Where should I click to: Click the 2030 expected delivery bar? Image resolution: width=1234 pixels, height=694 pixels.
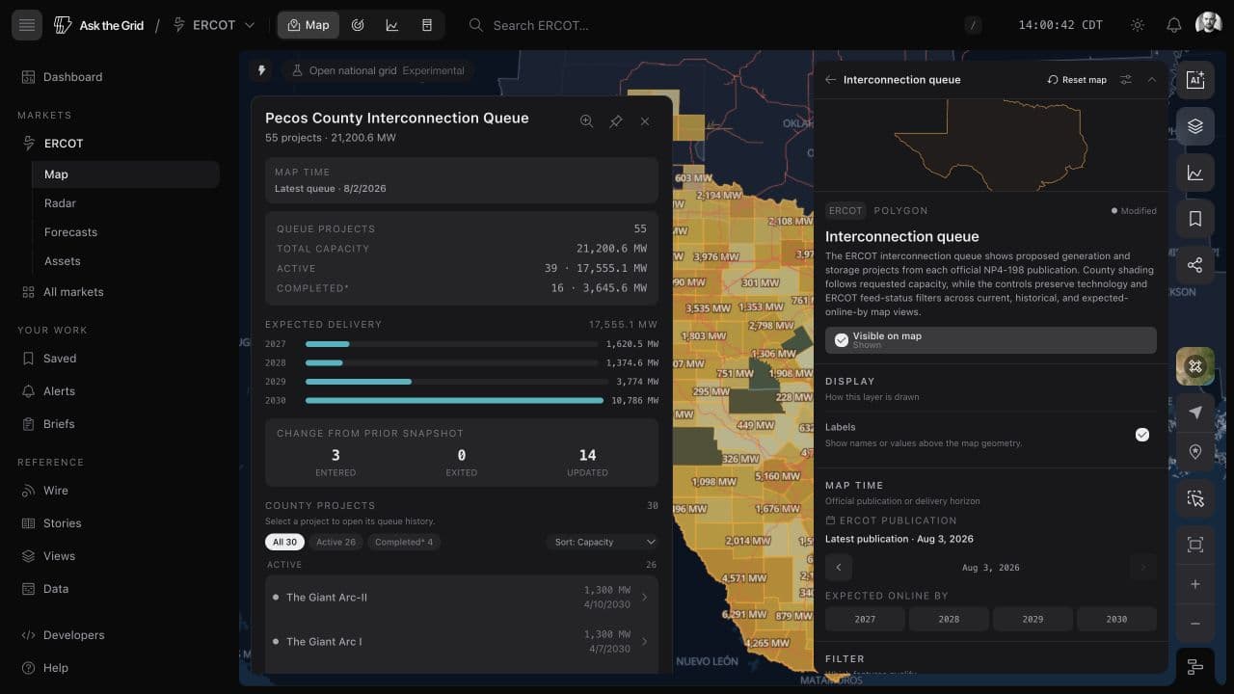click(454, 400)
